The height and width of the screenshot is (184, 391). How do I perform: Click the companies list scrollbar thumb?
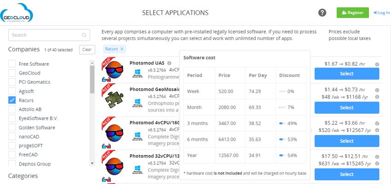click(x=92, y=79)
